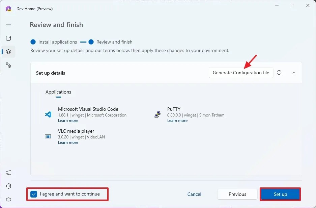
Task: Collapse the Set up details section
Action: coord(293,72)
